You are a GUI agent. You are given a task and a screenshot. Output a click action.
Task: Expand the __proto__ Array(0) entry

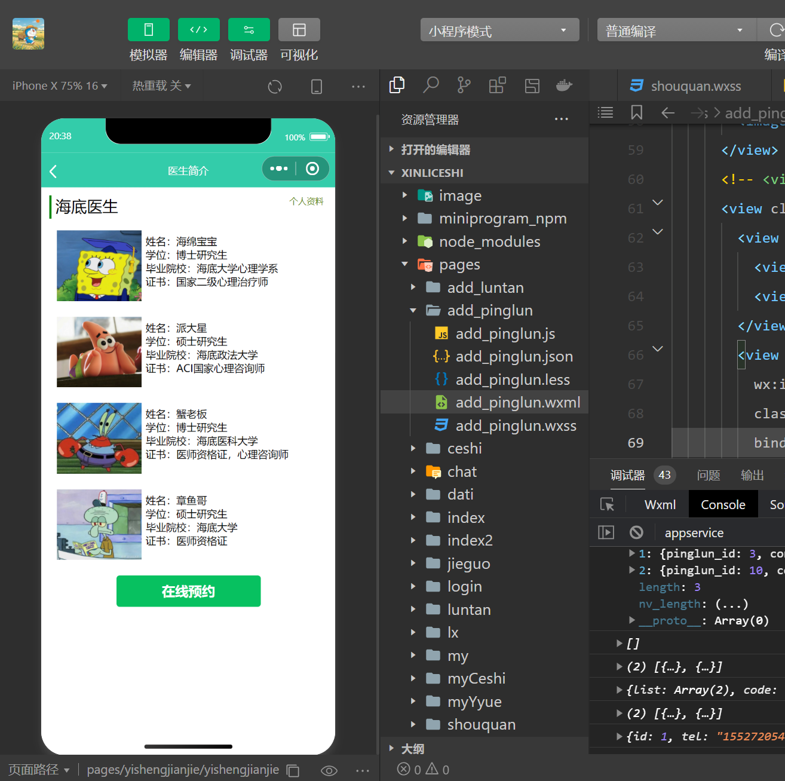click(632, 620)
